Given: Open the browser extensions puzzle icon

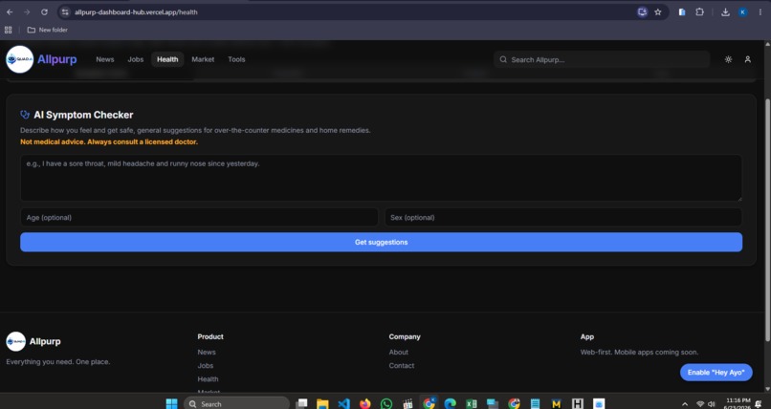Looking at the screenshot, I should (699, 11).
